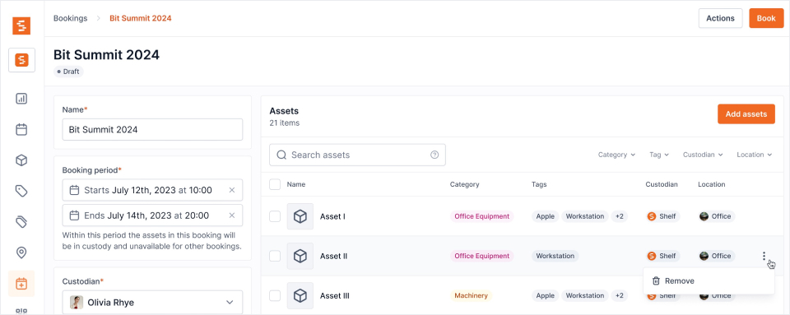
Task: Click the Workstation tag on Asset II
Action: pyautogui.click(x=555, y=256)
